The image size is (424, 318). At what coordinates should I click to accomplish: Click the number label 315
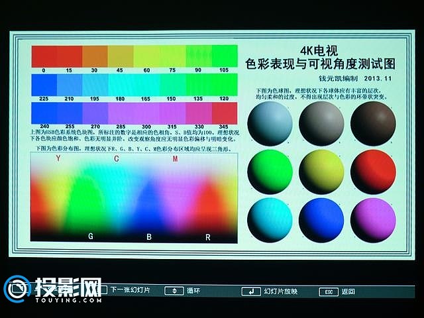click(172, 127)
